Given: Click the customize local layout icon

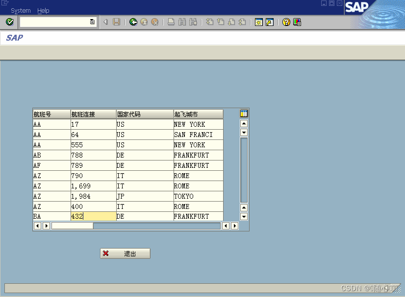Looking at the screenshot, I should click(x=296, y=22).
